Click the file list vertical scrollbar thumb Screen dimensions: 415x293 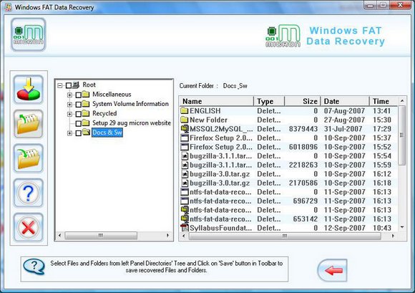point(402,135)
